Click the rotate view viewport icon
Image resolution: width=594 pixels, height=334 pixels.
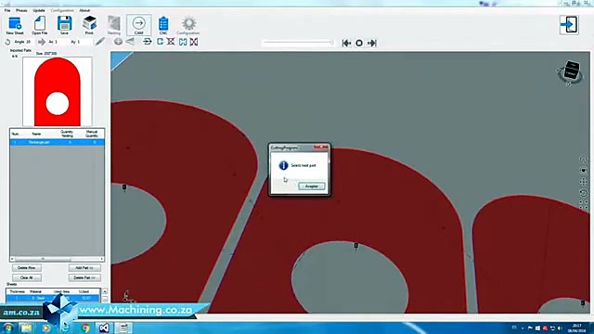(x=584, y=193)
